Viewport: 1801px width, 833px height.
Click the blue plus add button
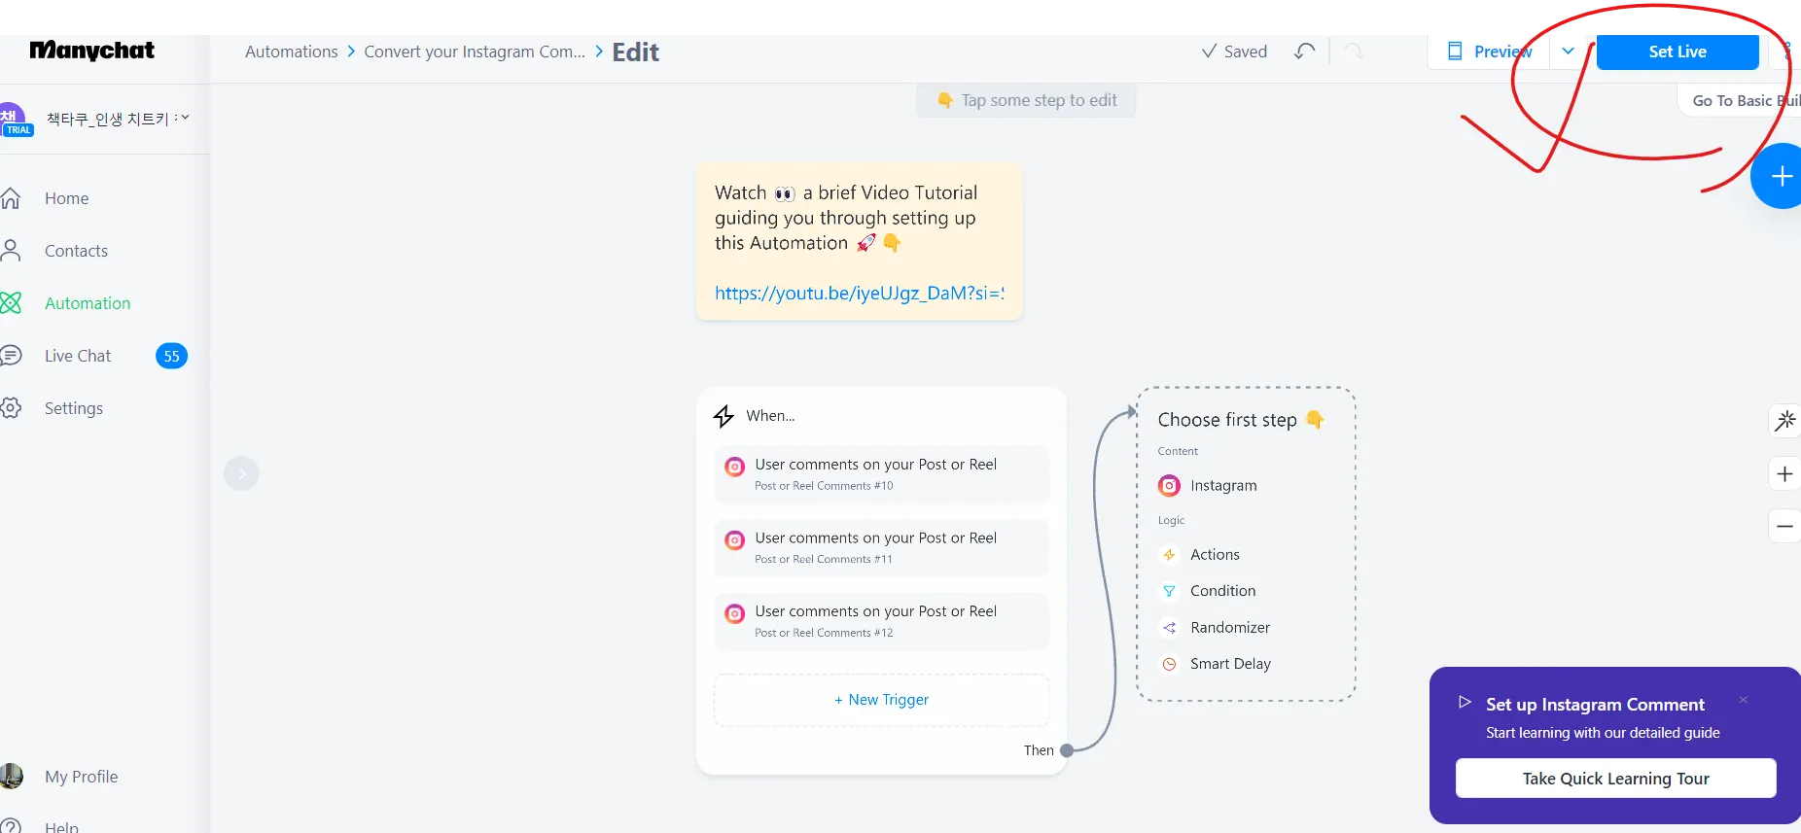pos(1778,176)
